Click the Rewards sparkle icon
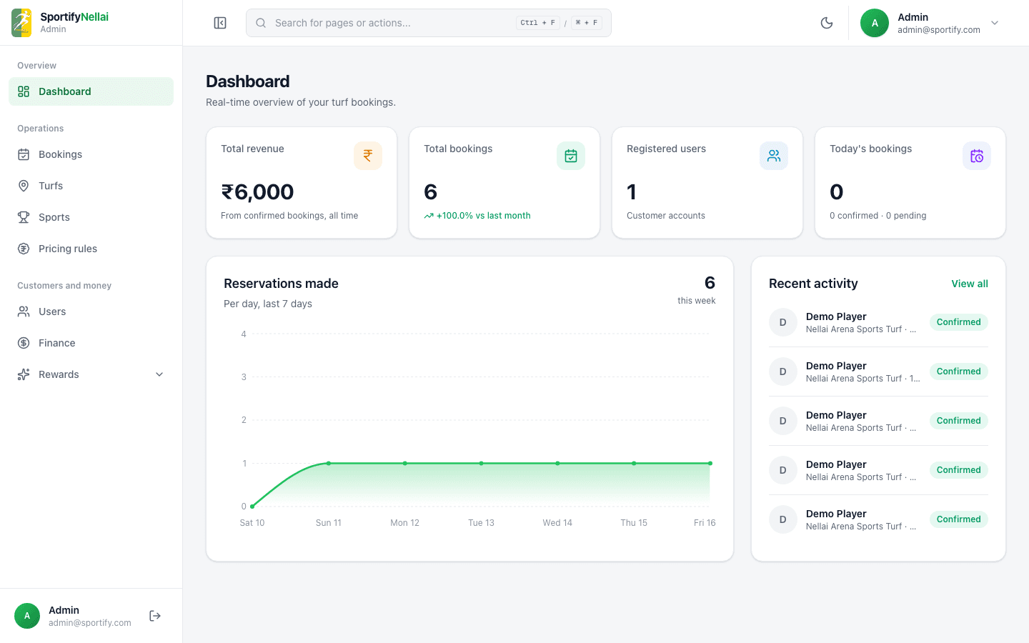The image size is (1029, 643). 24,374
